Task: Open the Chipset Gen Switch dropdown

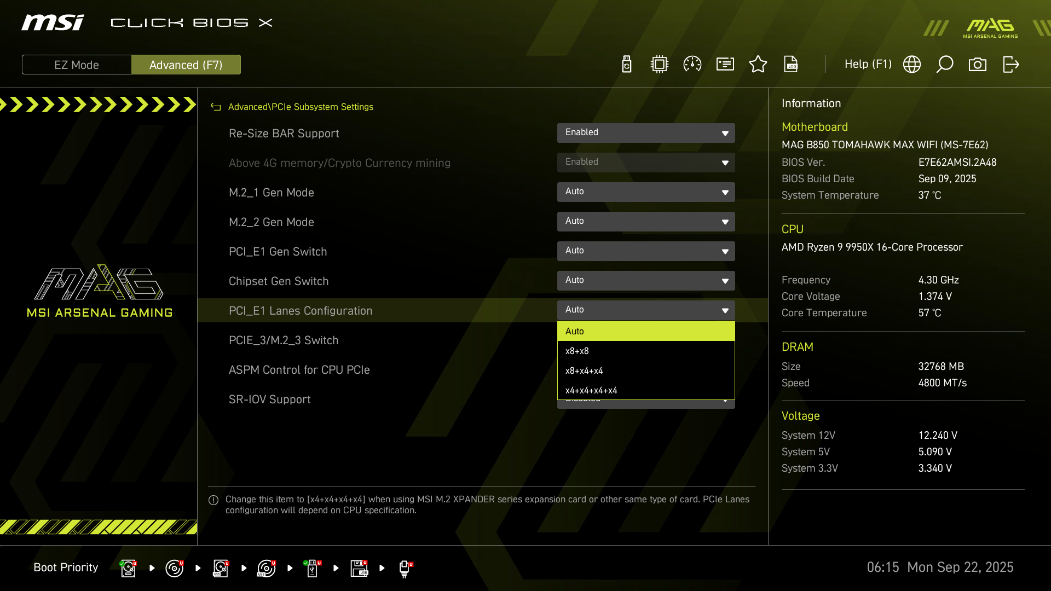Action: pyautogui.click(x=646, y=281)
